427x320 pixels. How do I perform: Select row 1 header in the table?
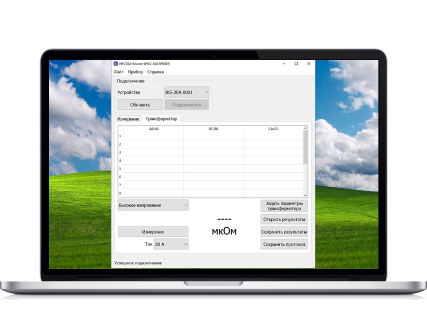[x=120, y=136]
